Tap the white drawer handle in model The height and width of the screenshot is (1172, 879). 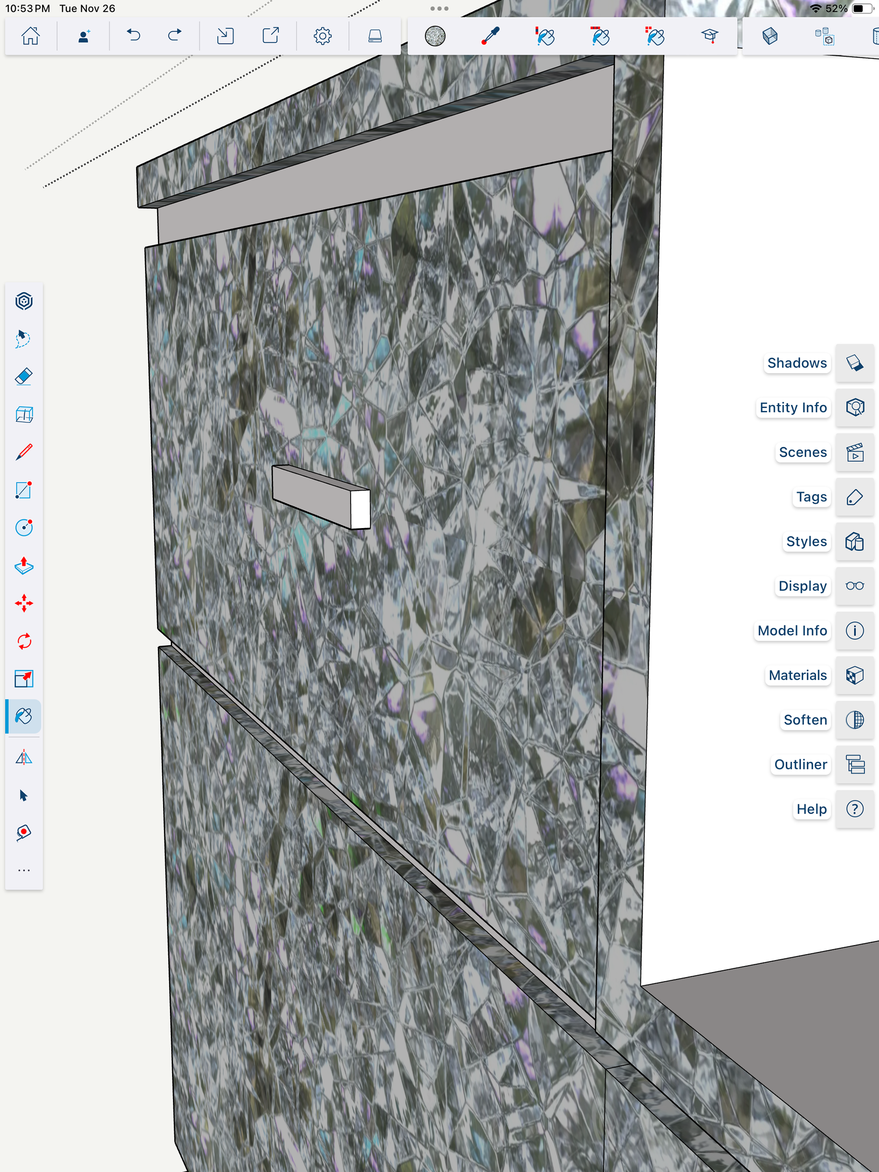point(318,496)
